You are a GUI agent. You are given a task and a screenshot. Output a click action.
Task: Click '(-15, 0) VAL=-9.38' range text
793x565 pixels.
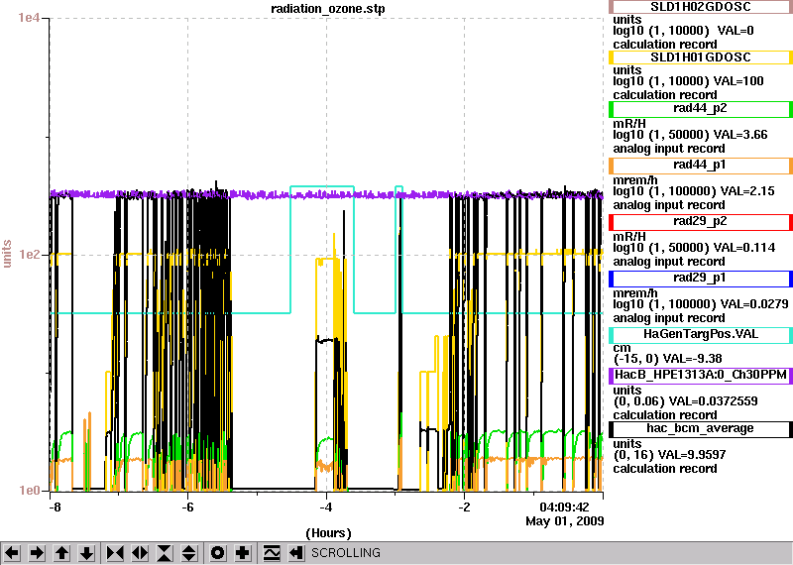[x=667, y=359]
